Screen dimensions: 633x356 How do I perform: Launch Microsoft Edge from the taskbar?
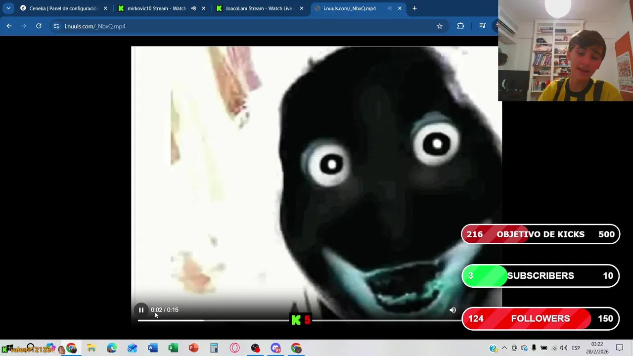pos(112,348)
